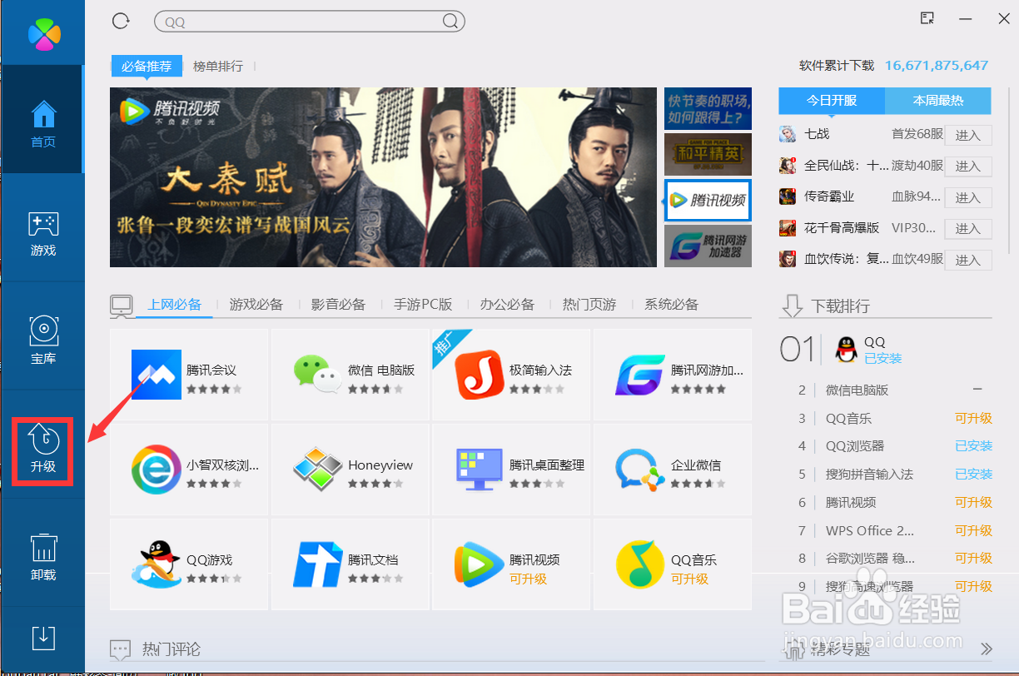Open the 升级 (Upgrade) sidebar icon

click(42, 452)
